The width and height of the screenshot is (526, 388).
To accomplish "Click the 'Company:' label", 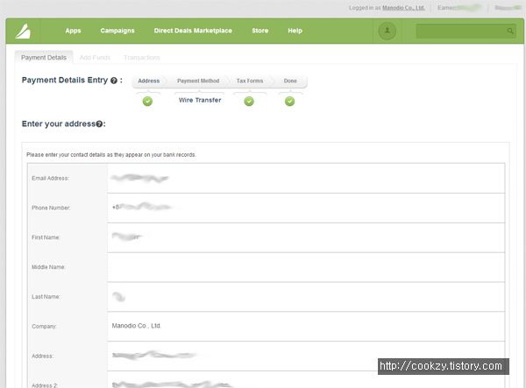I will tap(45, 327).
